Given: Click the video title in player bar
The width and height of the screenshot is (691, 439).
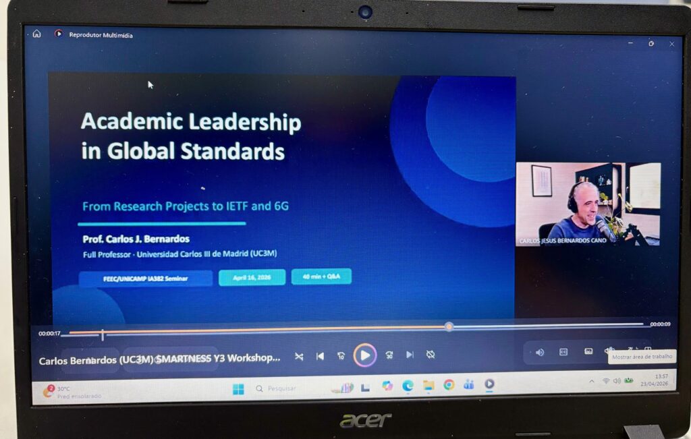Looking at the screenshot, I should 159,359.
